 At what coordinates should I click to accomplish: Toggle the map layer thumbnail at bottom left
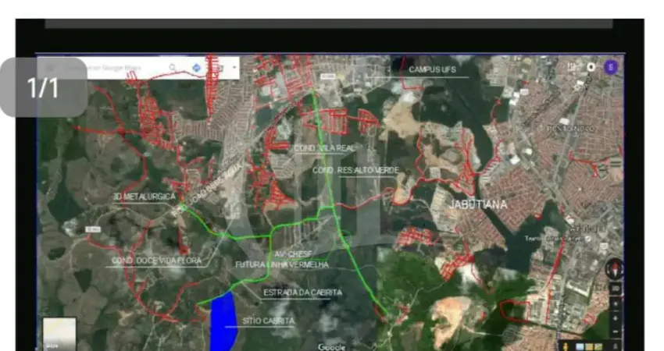coord(59,334)
